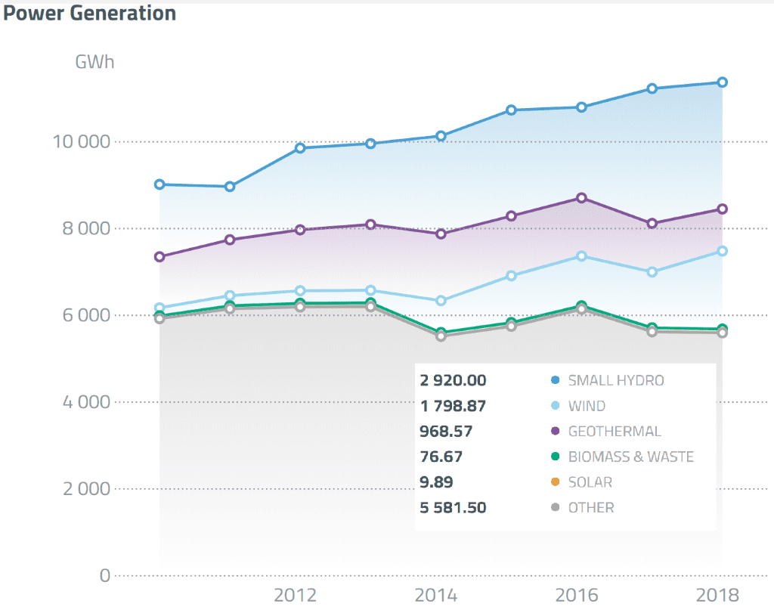Click the GEOTHERMAL legend dot icon
Screen dimensions: 774x616
click(x=556, y=432)
